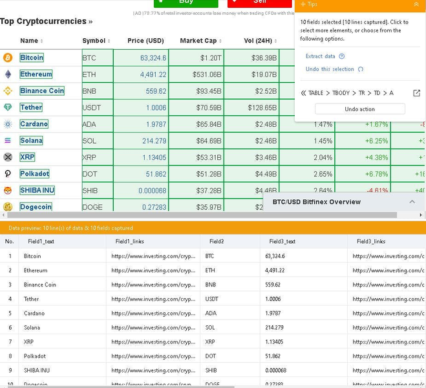Click the horizontal scrollbar under the crypto table
Image resolution: width=426 pixels, height=388 pixels.
[202, 215]
